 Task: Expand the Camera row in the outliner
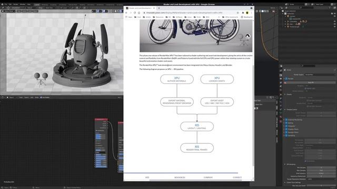285,16
